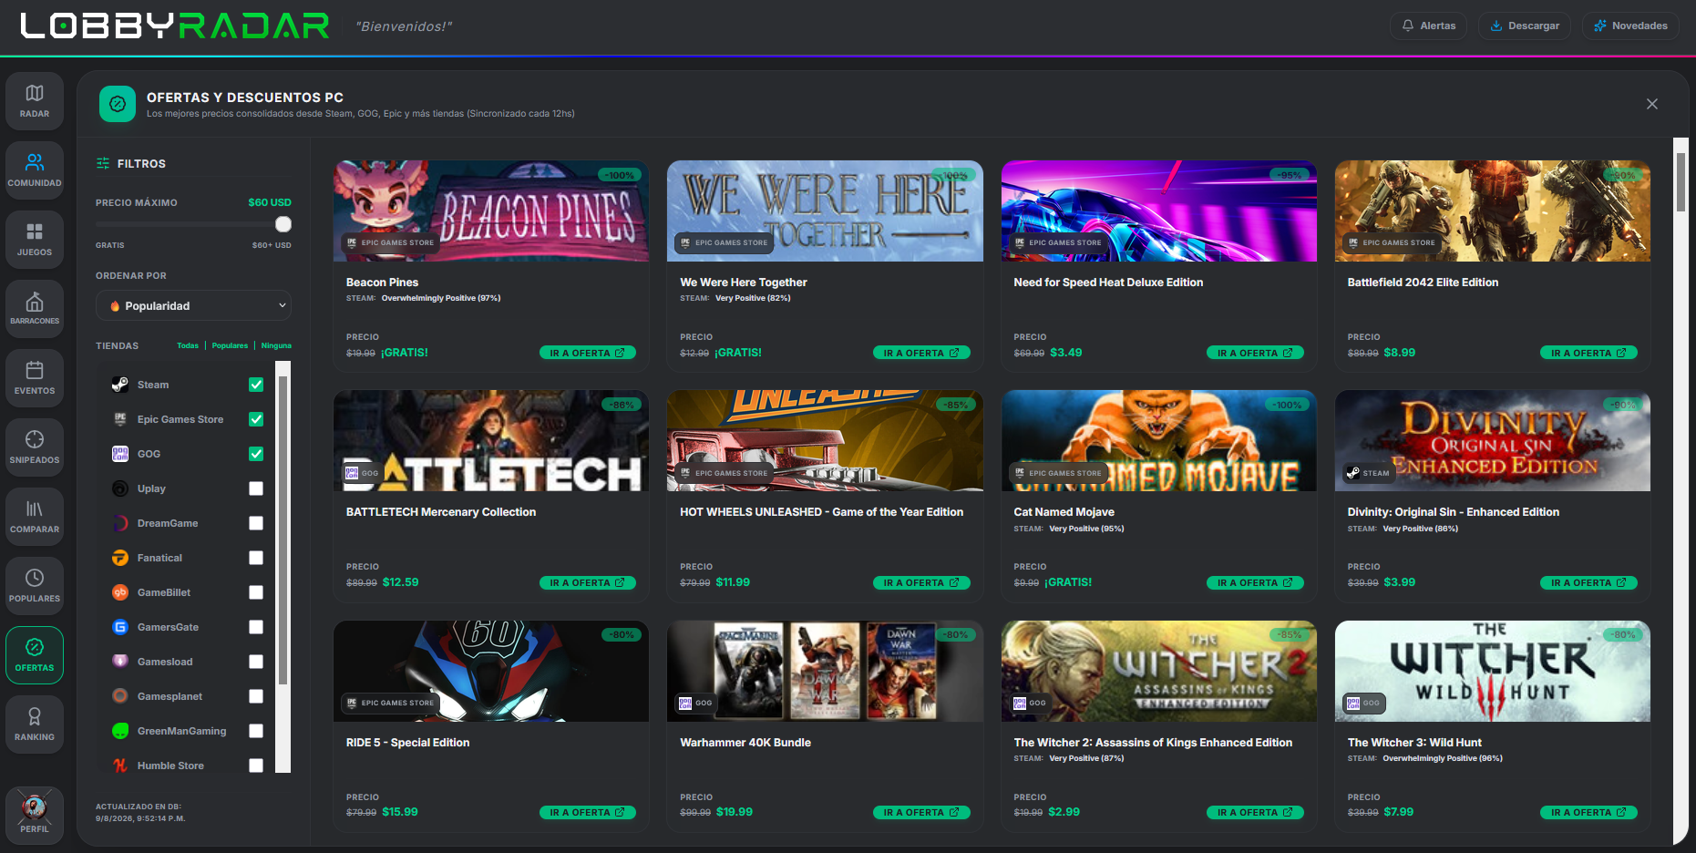Click the GamersGate logo icon

pos(120,627)
